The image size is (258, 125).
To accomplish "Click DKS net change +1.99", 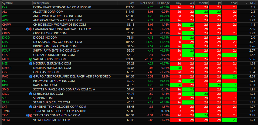I will (x=150, y=42).
